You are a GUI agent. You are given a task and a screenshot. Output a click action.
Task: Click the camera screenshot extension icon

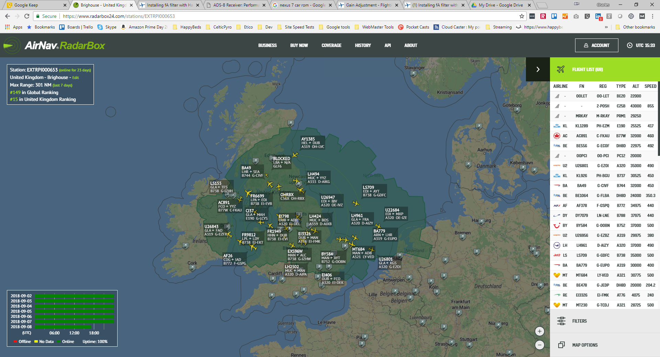point(576,16)
